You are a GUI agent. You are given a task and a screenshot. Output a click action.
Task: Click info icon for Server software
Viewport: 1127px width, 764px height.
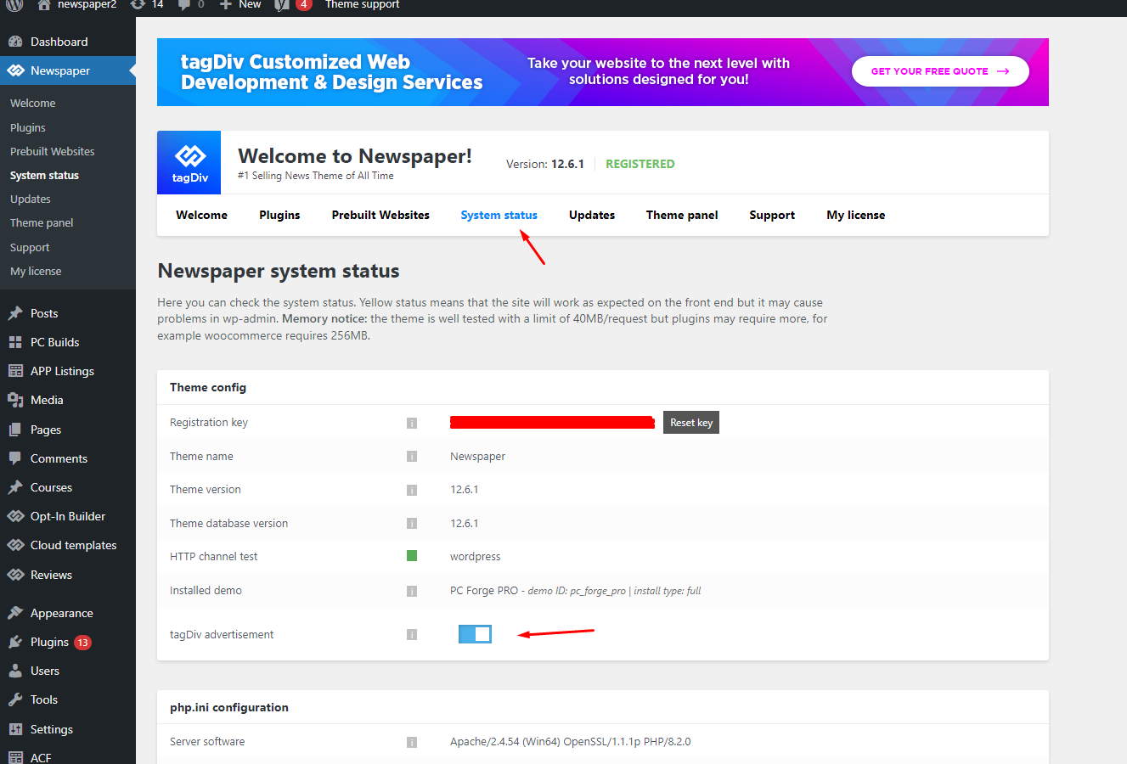pos(412,742)
